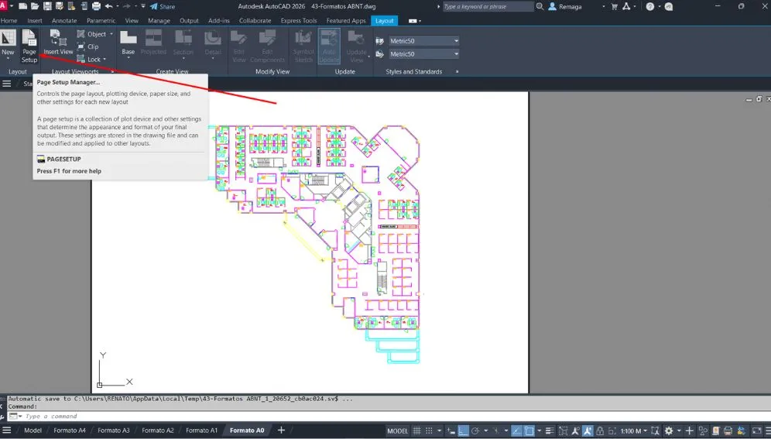The width and height of the screenshot is (771, 439).
Task: Toggle MODEL paper space button
Action: [x=397, y=430]
